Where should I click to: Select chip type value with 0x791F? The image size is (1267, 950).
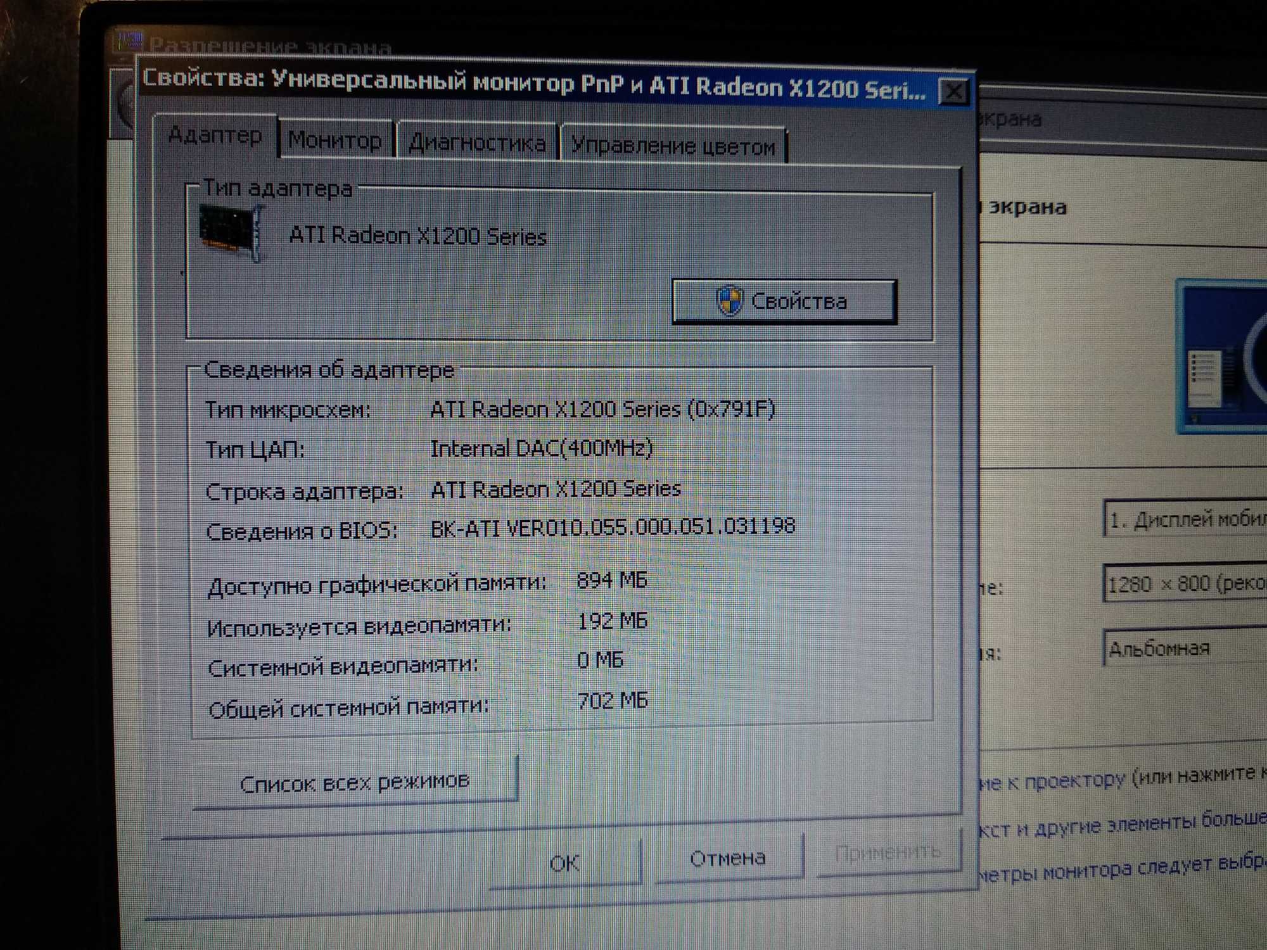coord(602,409)
